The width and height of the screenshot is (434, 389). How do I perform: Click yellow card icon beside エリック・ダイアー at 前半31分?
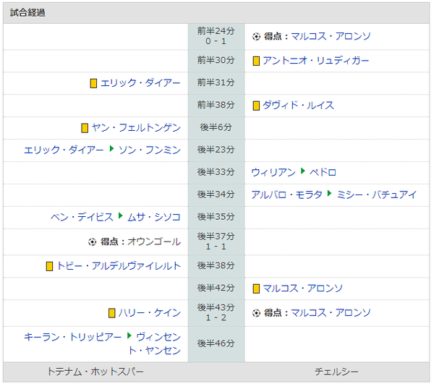point(93,83)
